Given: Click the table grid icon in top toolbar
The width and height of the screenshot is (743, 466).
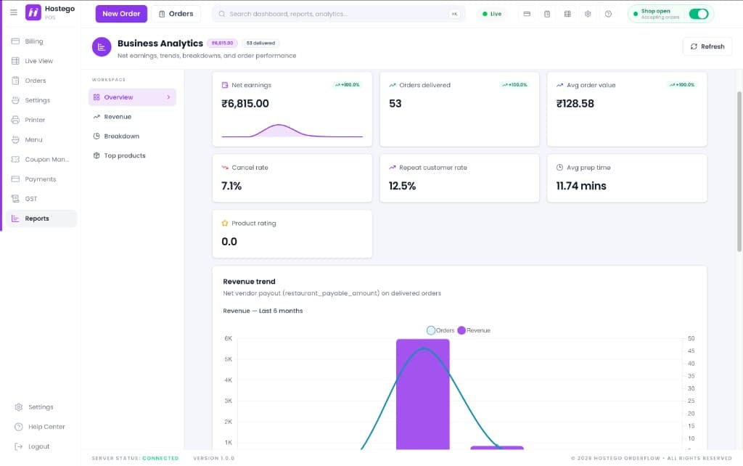Looking at the screenshot, I should point(567,14).
